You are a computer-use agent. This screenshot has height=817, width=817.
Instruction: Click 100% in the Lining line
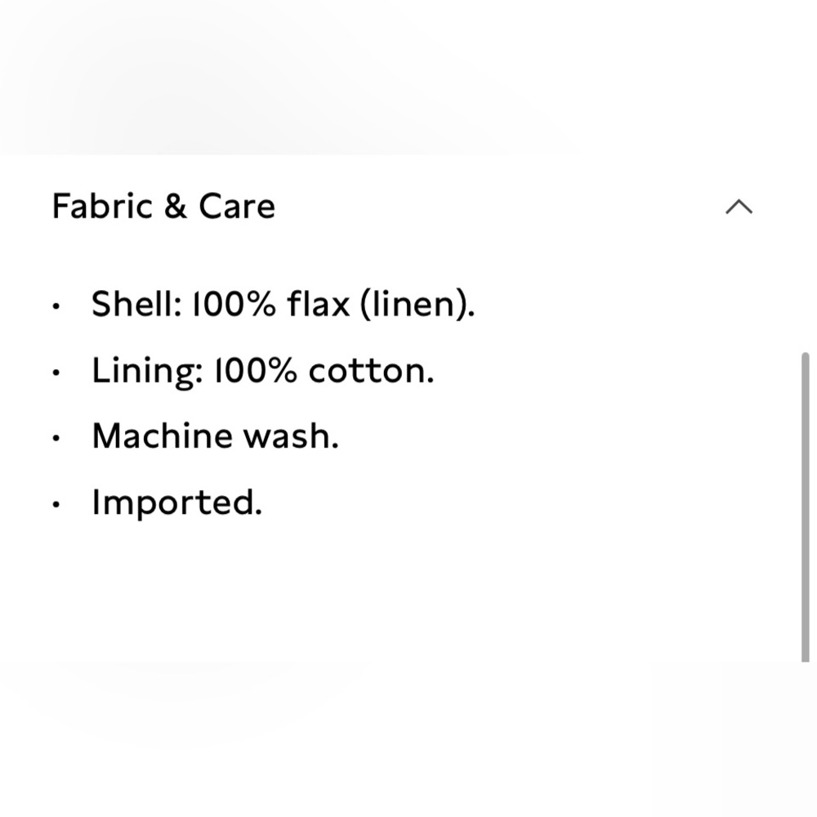tap(256, 370)
